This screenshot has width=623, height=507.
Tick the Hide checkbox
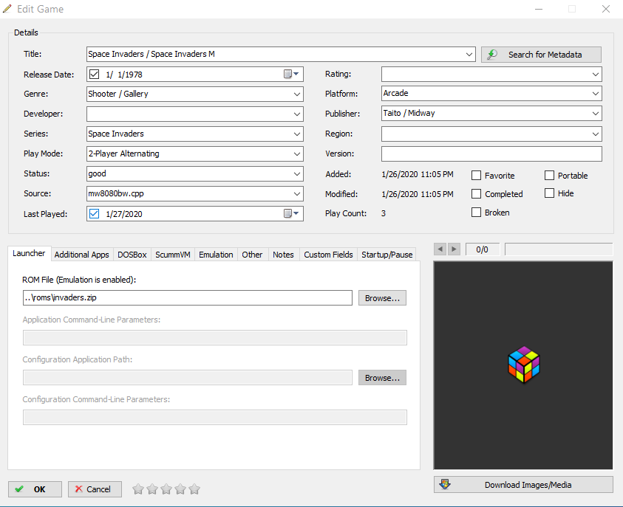pos(549,193)
